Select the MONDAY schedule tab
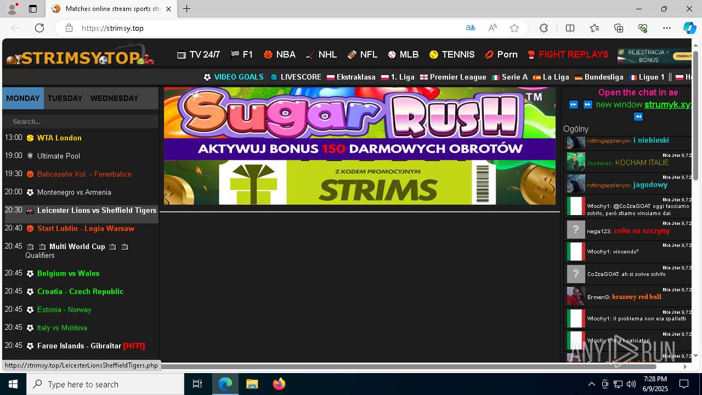 (23, 98)
